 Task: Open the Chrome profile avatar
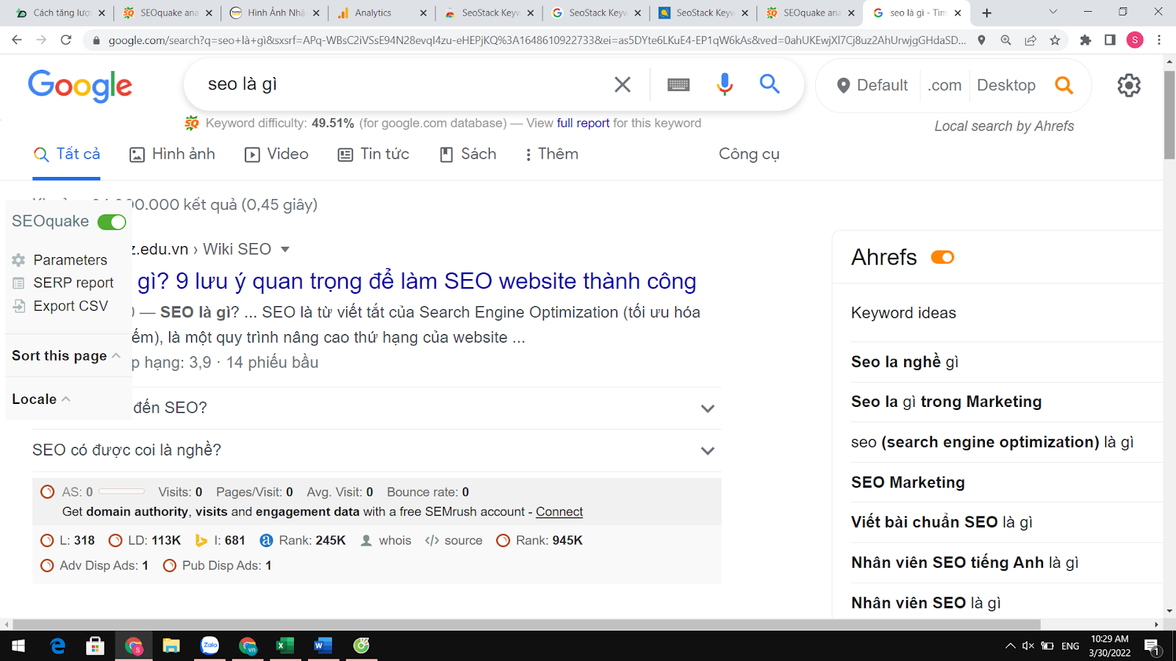click(x=1135, y=40)
